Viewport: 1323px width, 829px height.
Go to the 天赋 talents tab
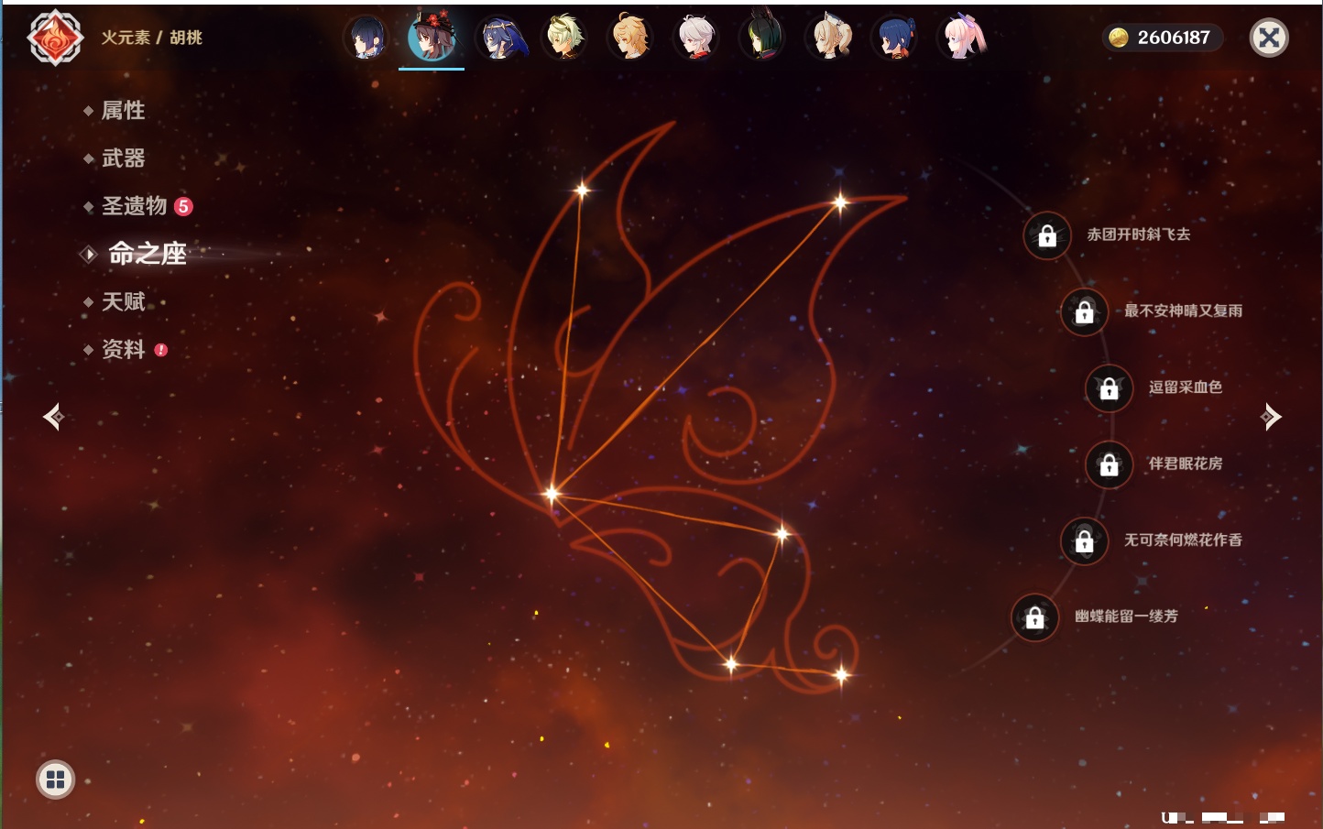(123, 301)
